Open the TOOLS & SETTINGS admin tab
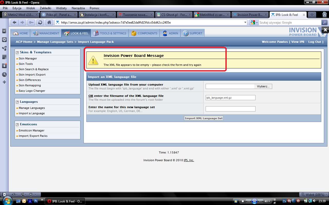The image size is (329, 205). point(110,33)
